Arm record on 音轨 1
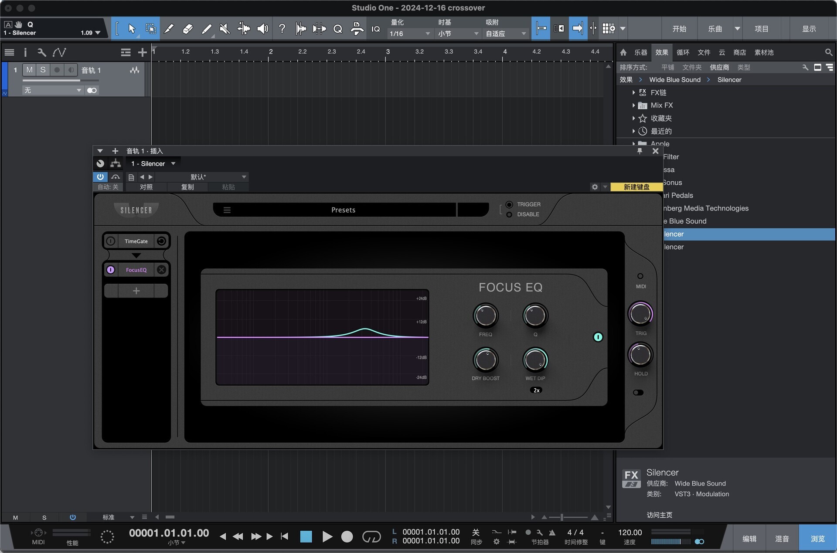Image resolution: width=837 pixels, height=553 pixels. [57, 70]
